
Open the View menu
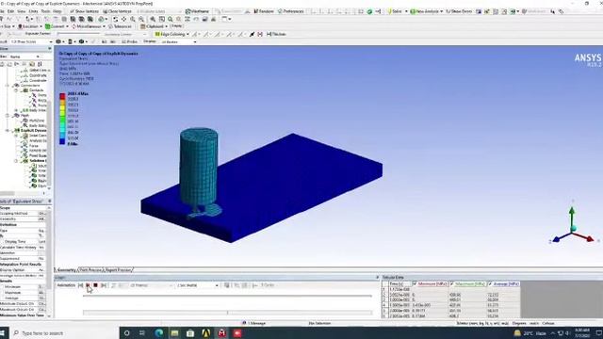tap(22, 11)
